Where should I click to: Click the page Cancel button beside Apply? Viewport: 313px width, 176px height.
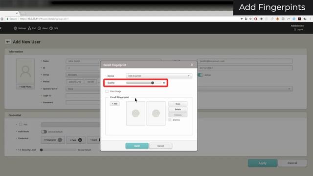coord(292,163)
